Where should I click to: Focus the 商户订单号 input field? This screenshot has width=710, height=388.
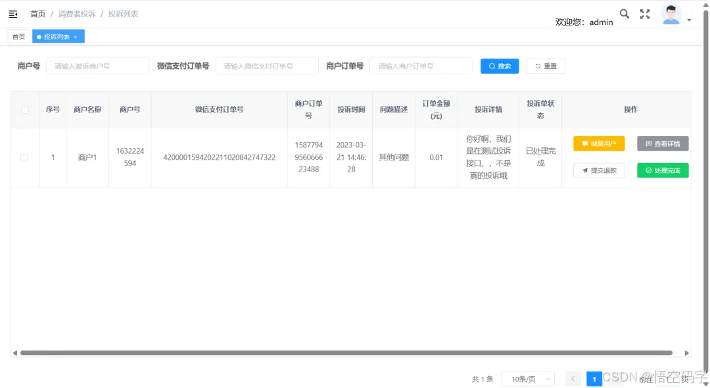point(421,66)
